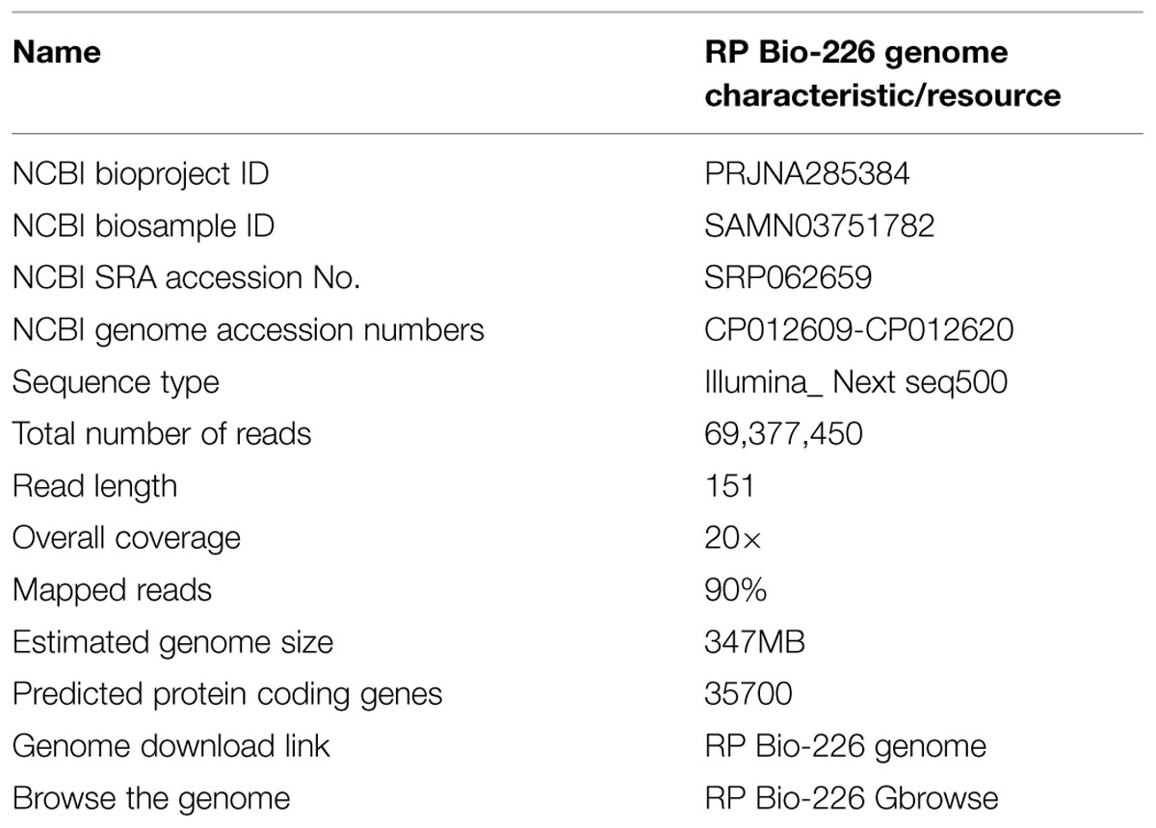The width and height of the screenshot is (1156, 828).
Task: Select SRA accession SRP062659
Action: click(x=789, y=278)
